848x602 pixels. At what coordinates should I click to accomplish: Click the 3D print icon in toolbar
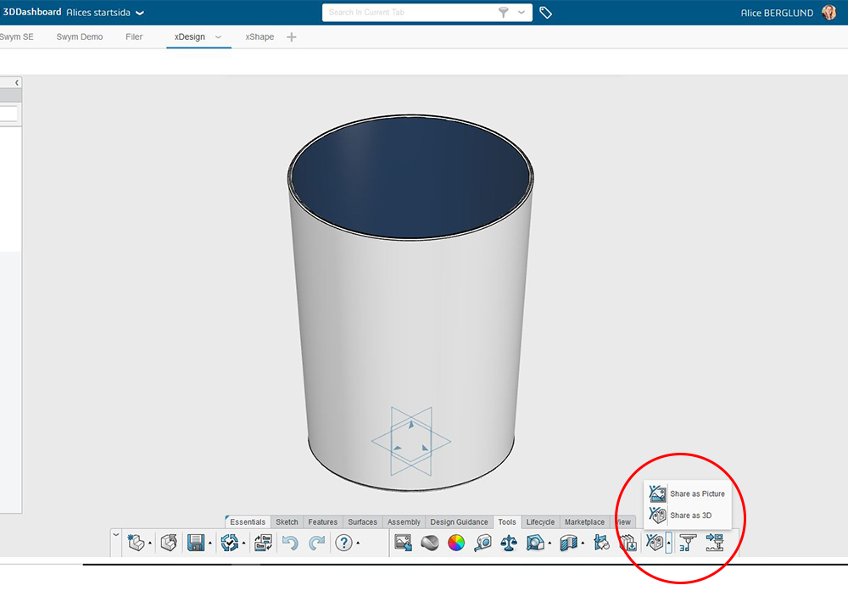pyautogui.click(x=687, y=543)
